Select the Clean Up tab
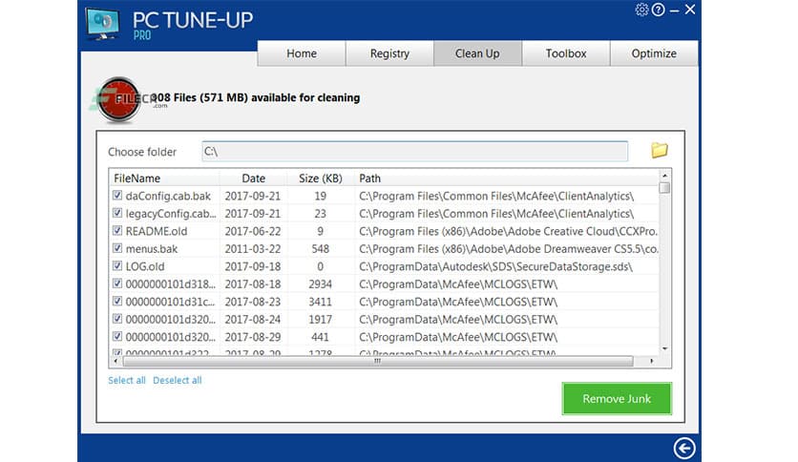Image resolution: width=798 pixels, height=462 pixels. [477, 53]
